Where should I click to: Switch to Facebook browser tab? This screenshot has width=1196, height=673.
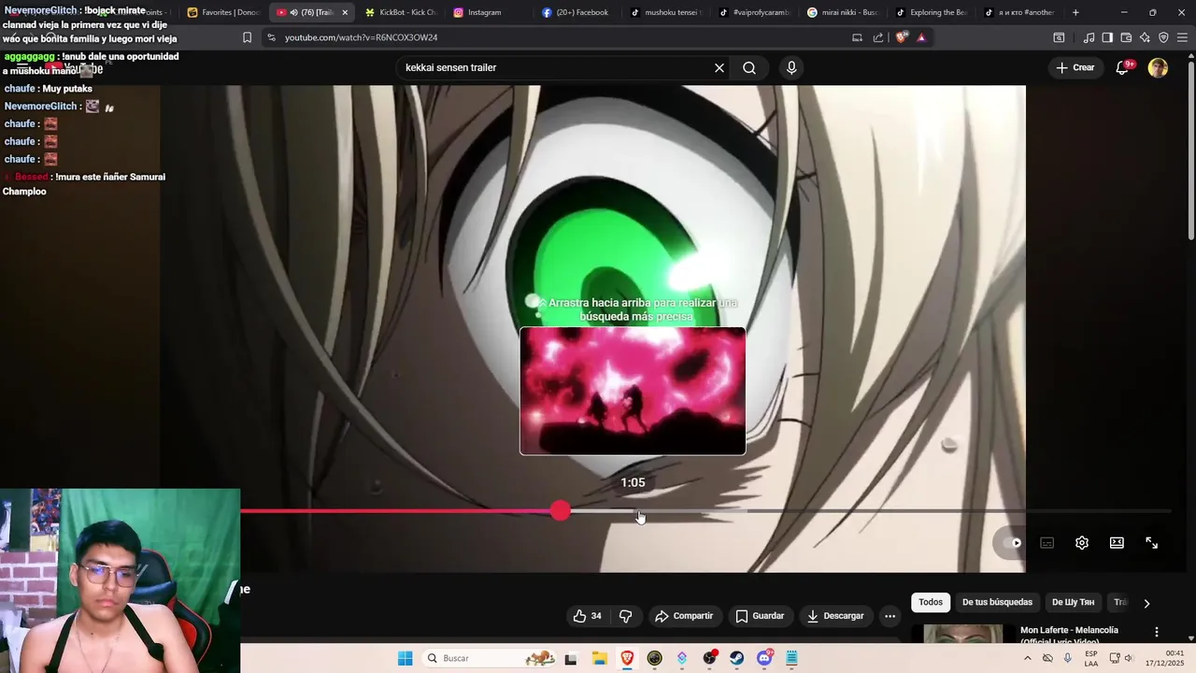(x=576, y=12)
